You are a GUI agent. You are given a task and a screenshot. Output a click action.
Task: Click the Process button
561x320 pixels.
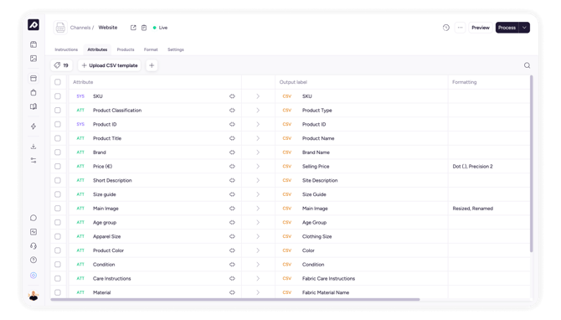pos(507,28)
